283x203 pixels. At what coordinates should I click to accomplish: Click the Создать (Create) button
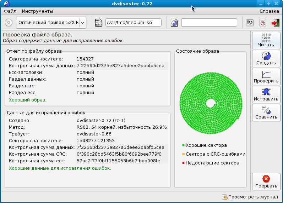[x=266, y=58]
